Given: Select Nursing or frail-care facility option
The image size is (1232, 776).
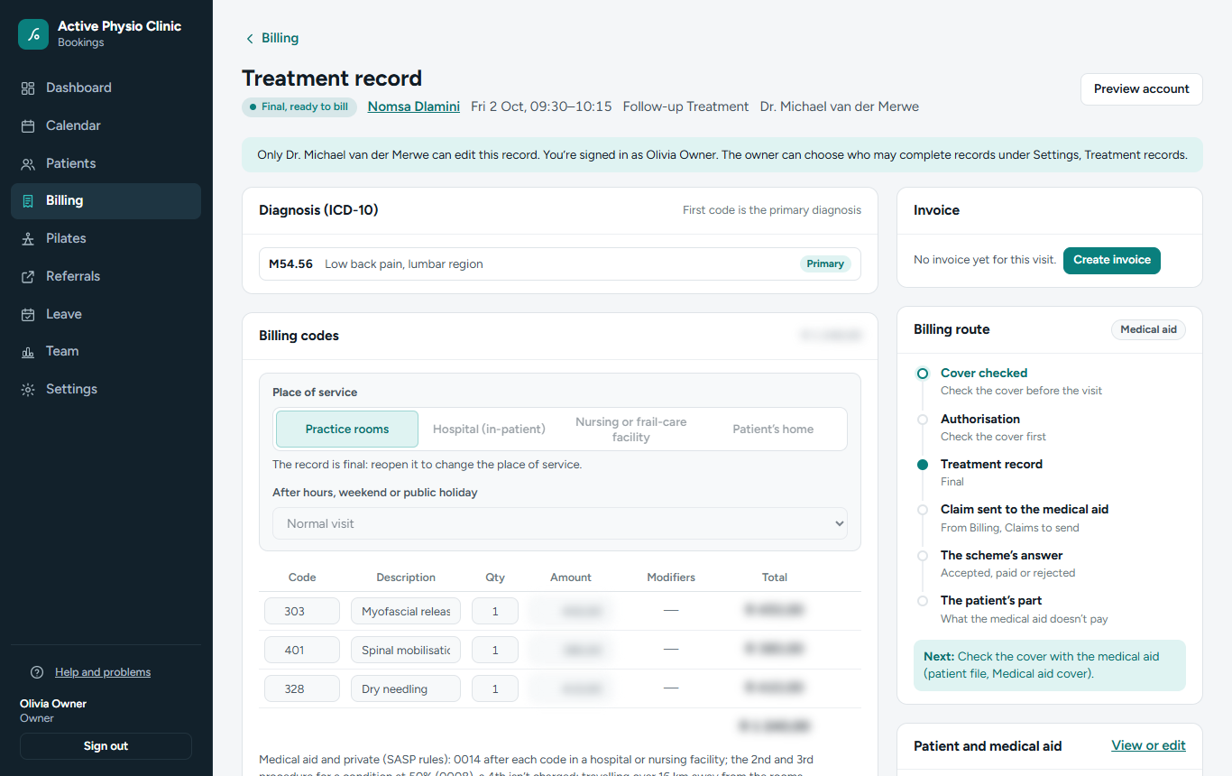Looking at the screenshot, I should pyautogui.click(x=631, y=430).
